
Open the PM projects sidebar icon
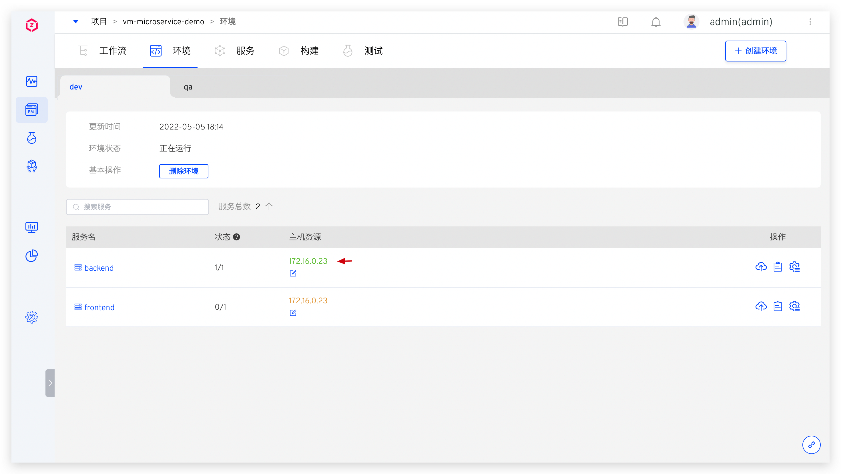point(32,110)
